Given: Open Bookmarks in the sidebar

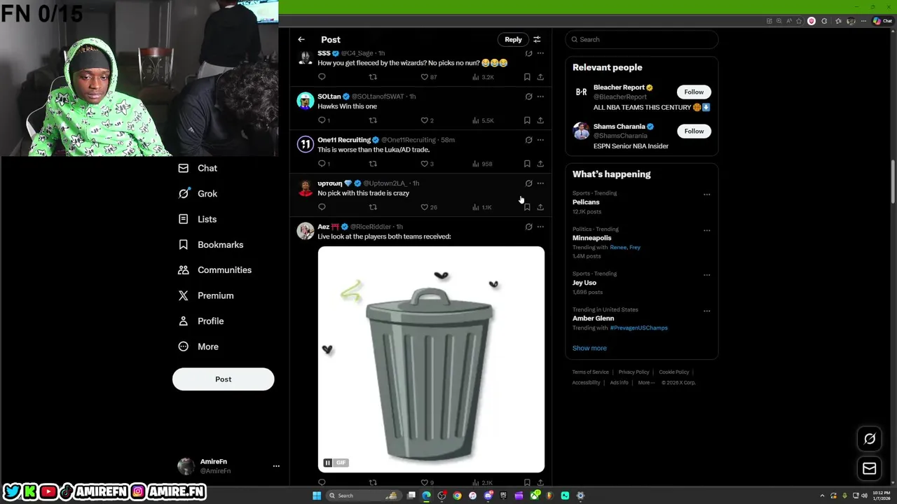Looking at the screenshot, I should point(211,244).
